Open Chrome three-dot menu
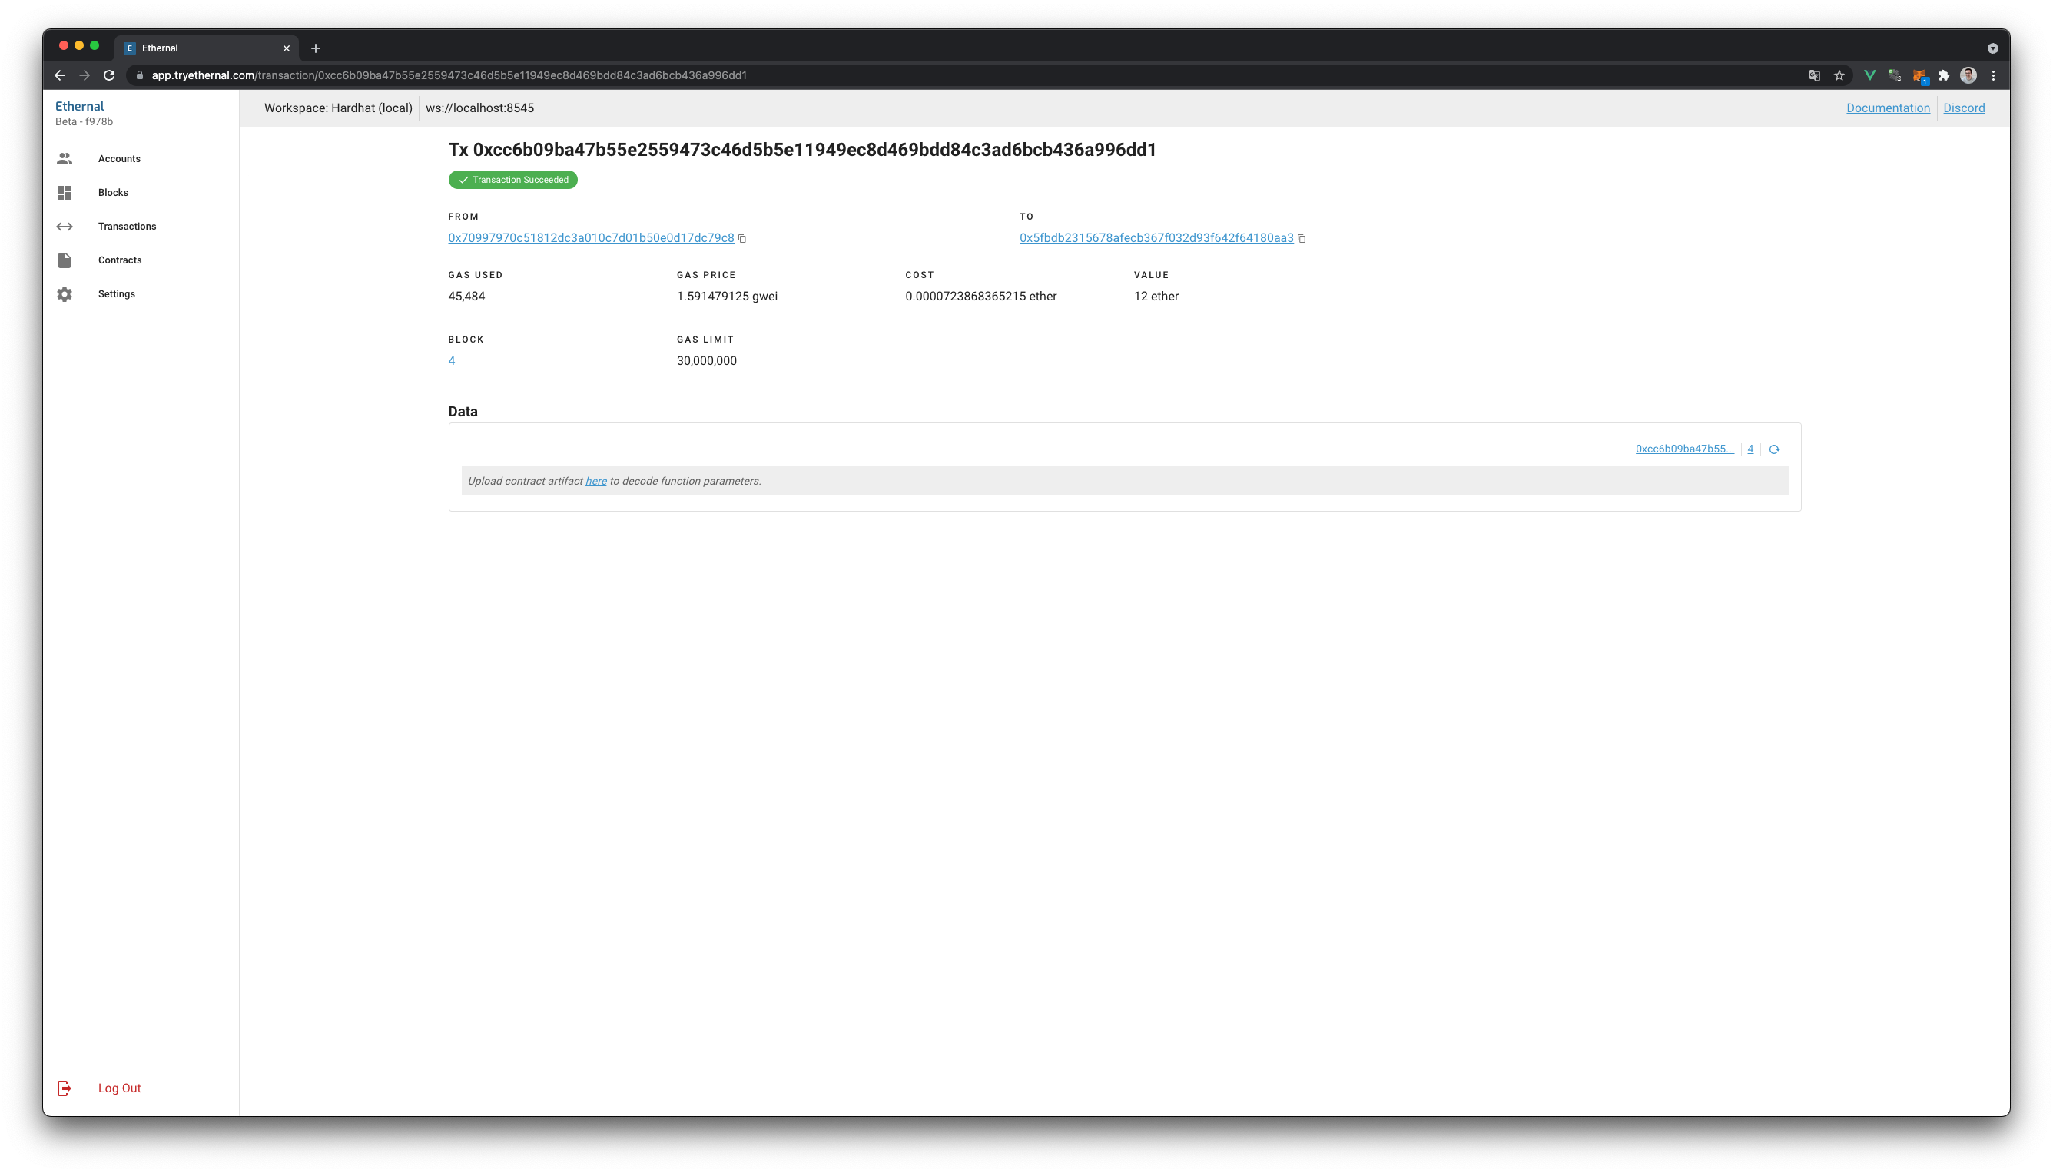This screenshot has width=2053, height=1173. [x=1992, y=76]
